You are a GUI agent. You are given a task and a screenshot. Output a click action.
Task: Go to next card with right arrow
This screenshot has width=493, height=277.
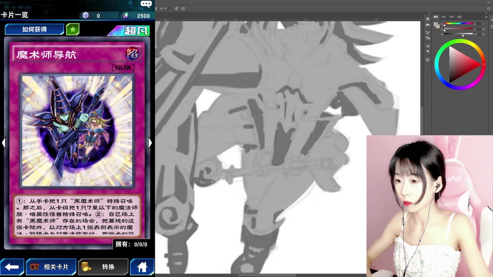[150, 143]
